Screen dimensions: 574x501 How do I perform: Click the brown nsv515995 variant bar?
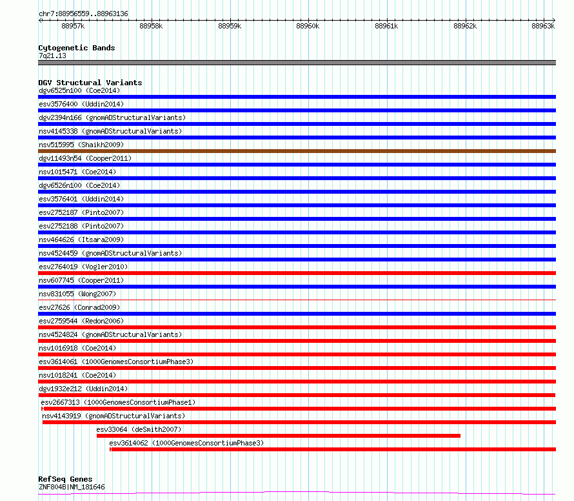coord(297,151)
